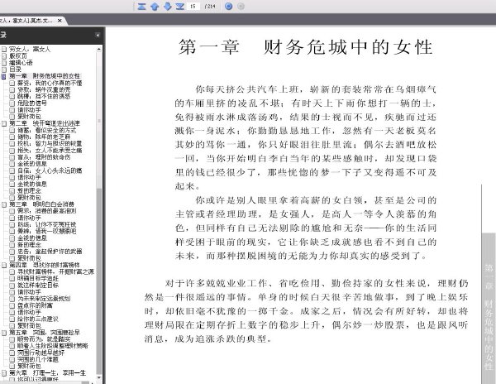Image resolution: width=496 pixels, height=384 pixels.
Task: Open the '投机:智力与胆识的较量' bookmark
Action: [50, 143]
